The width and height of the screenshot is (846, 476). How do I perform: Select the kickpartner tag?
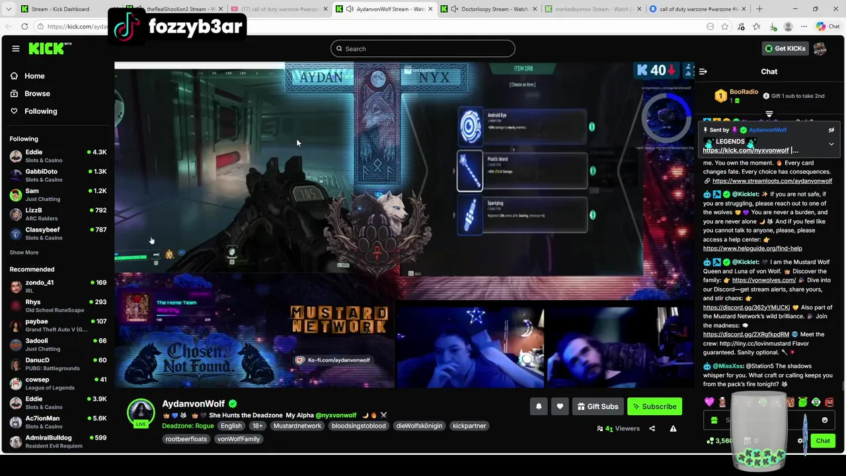click(x=469, y=426)
